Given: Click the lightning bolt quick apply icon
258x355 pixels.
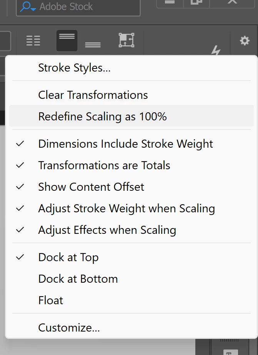Looking at the screenshot, I should tap(216, 51).
